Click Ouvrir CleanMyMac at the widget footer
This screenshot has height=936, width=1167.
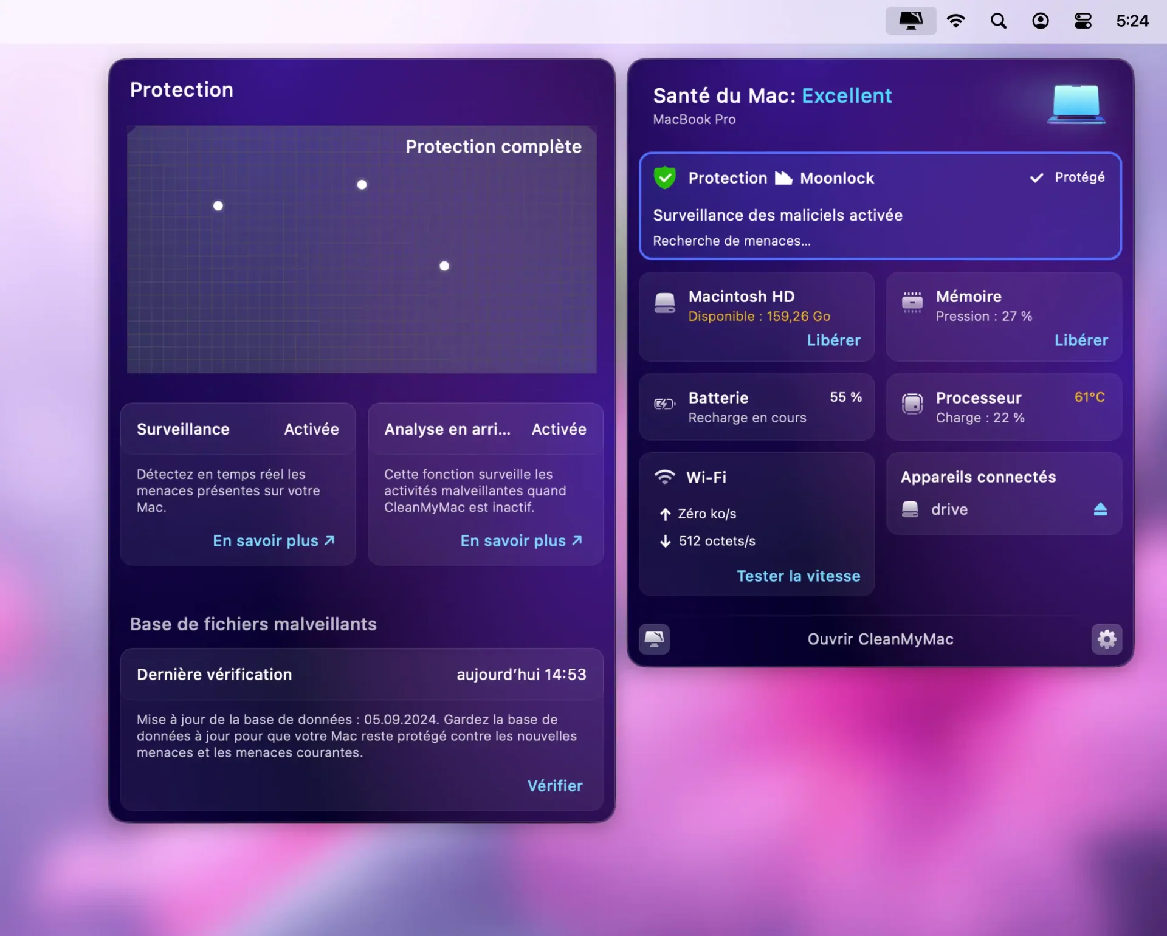880,639
